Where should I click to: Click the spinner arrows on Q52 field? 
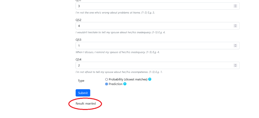235,26
